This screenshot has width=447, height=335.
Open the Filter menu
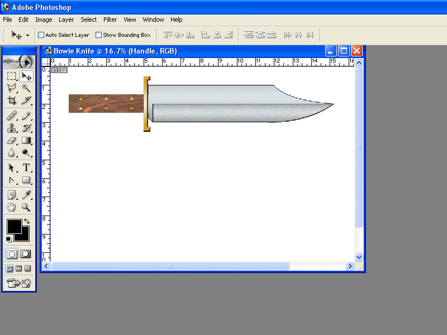click(110, 20)
